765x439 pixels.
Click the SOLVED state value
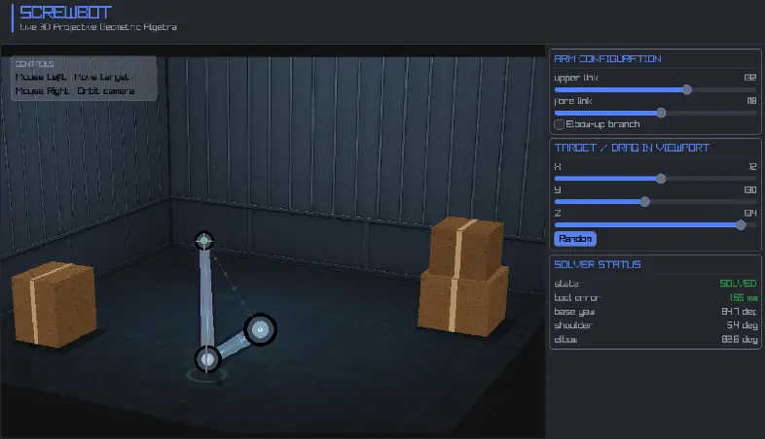738,284
